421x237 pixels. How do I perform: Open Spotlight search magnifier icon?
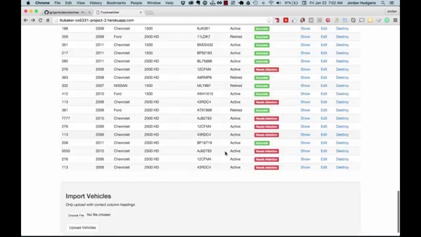[x=383, y=3]
